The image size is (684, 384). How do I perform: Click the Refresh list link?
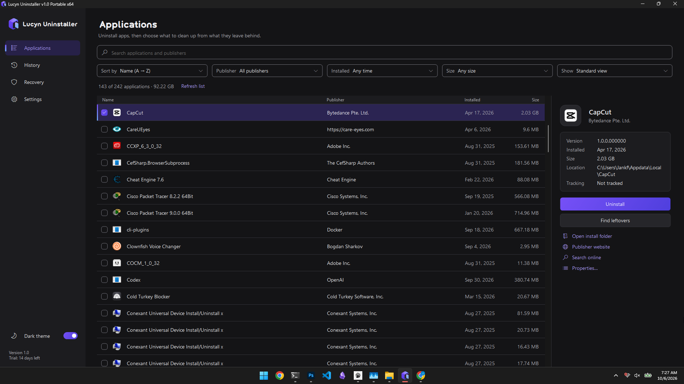point(193,86)
